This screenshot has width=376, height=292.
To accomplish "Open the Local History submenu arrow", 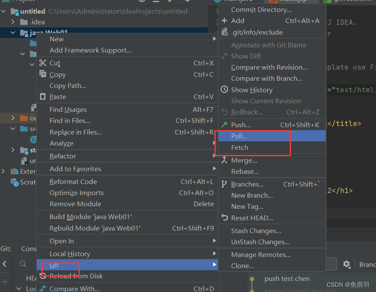I will pyautogui.click(x=214, y=254).
